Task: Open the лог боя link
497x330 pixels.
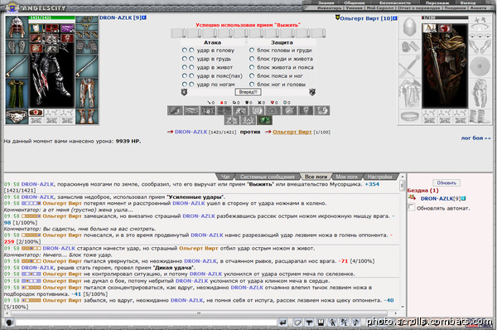Action: [475, 138]
